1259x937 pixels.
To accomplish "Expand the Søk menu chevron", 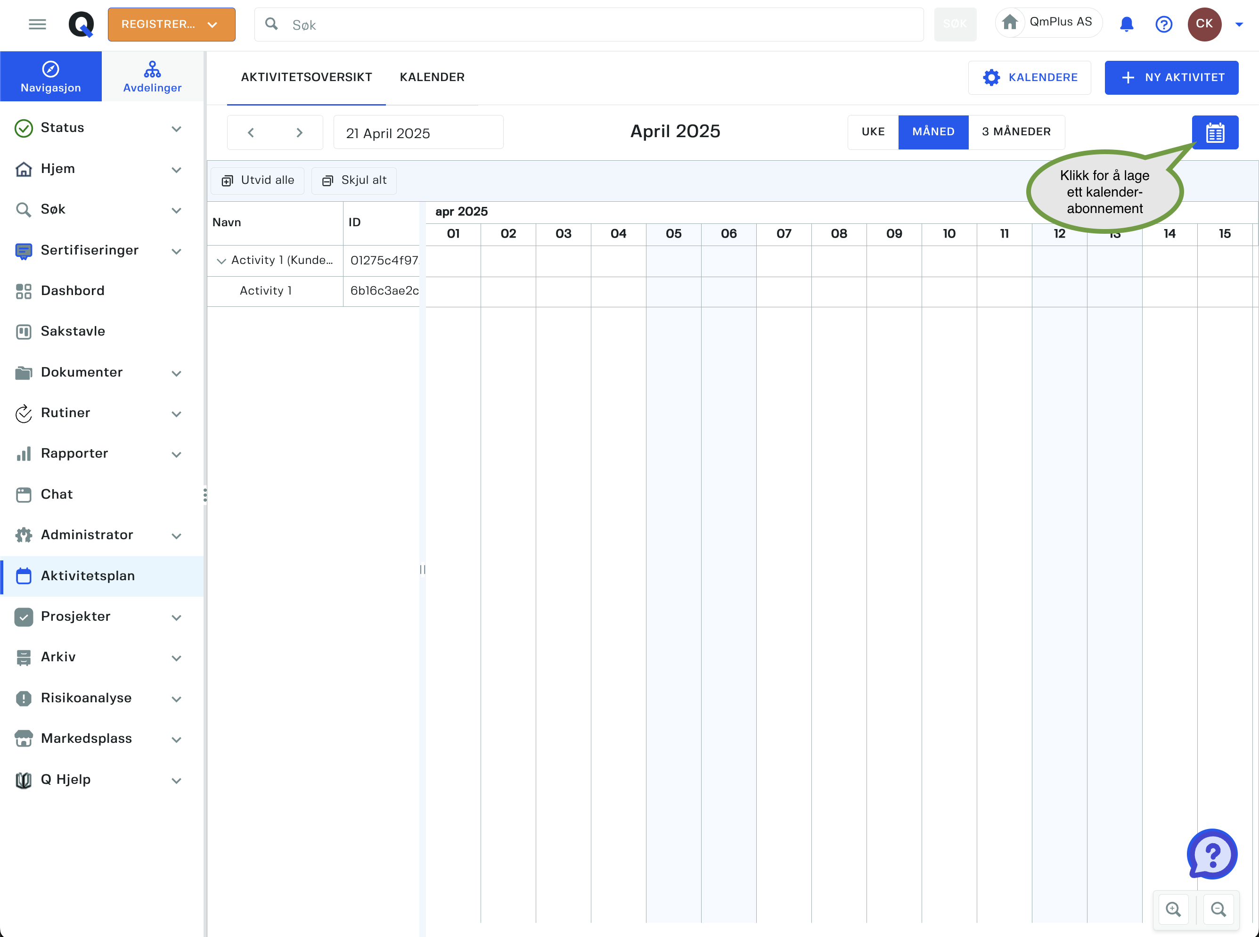I will (176, 210).
